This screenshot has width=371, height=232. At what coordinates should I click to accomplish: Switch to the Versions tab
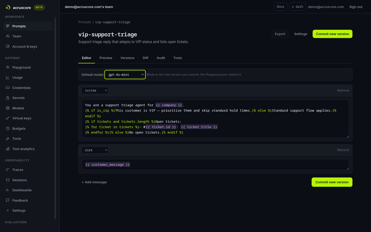pyautogui.click(x=128, y=58)
